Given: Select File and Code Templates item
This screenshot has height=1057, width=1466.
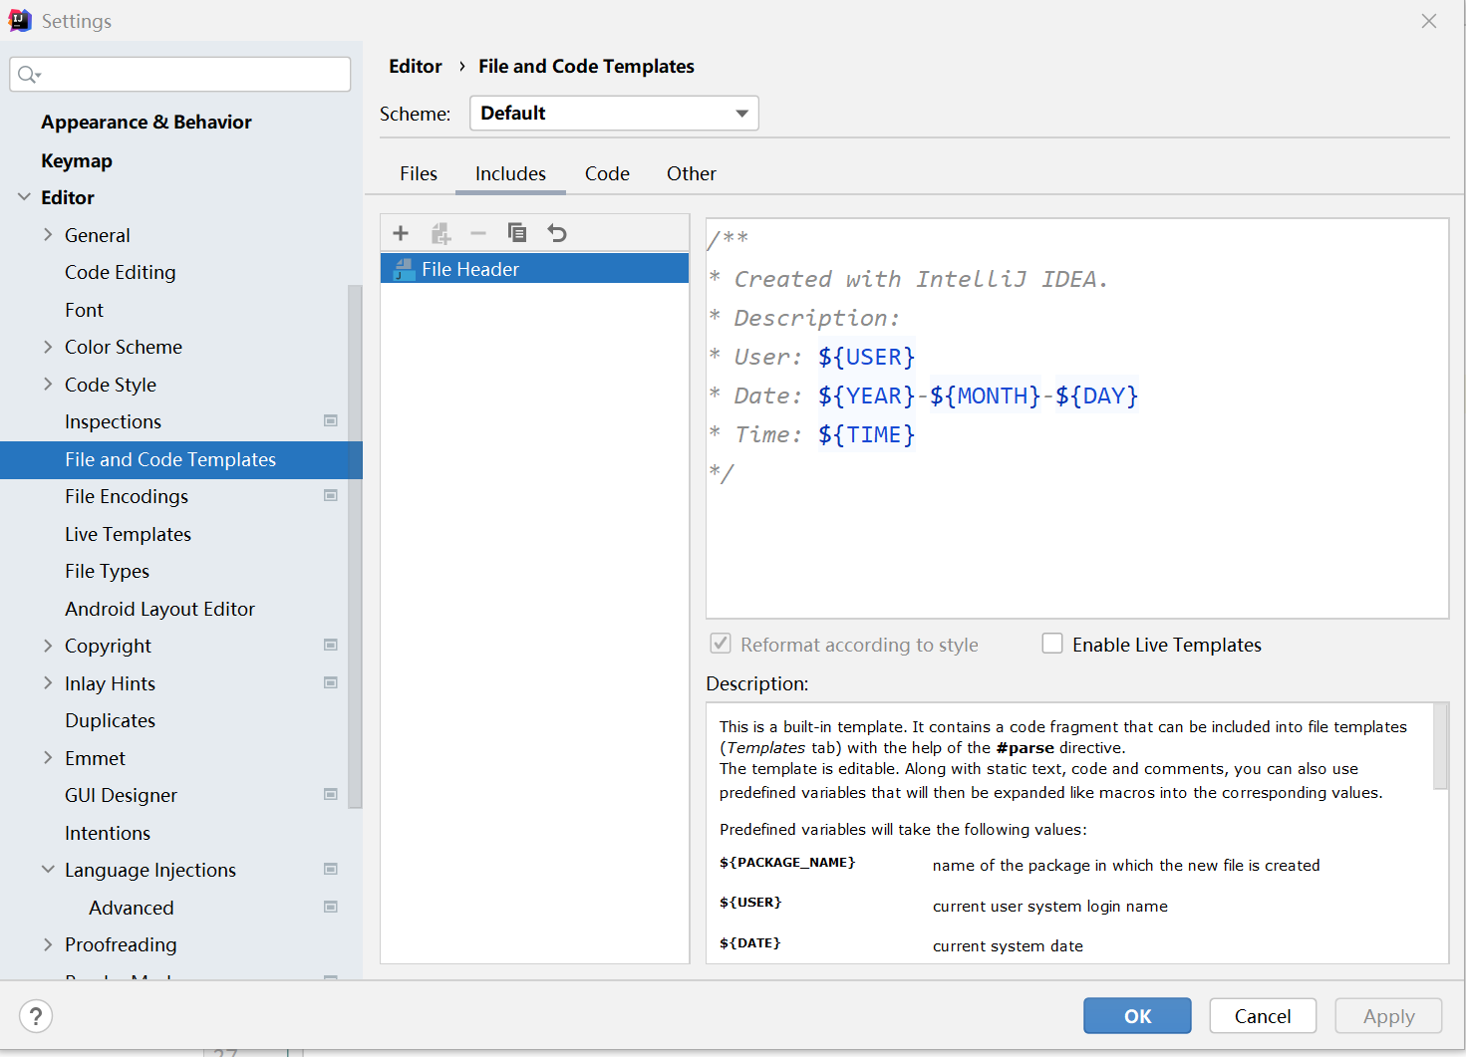Looking at the screenshot, I should 181,459.
